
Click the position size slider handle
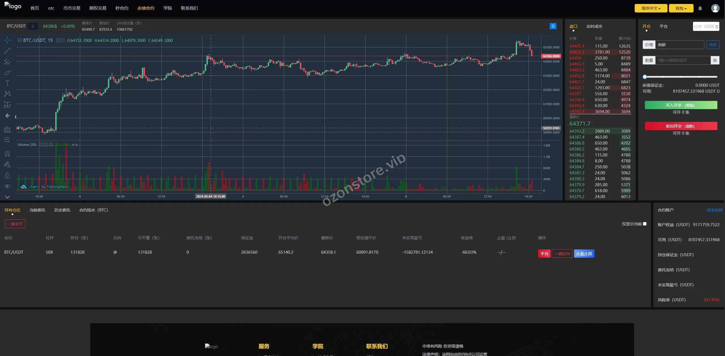(645, 77)
